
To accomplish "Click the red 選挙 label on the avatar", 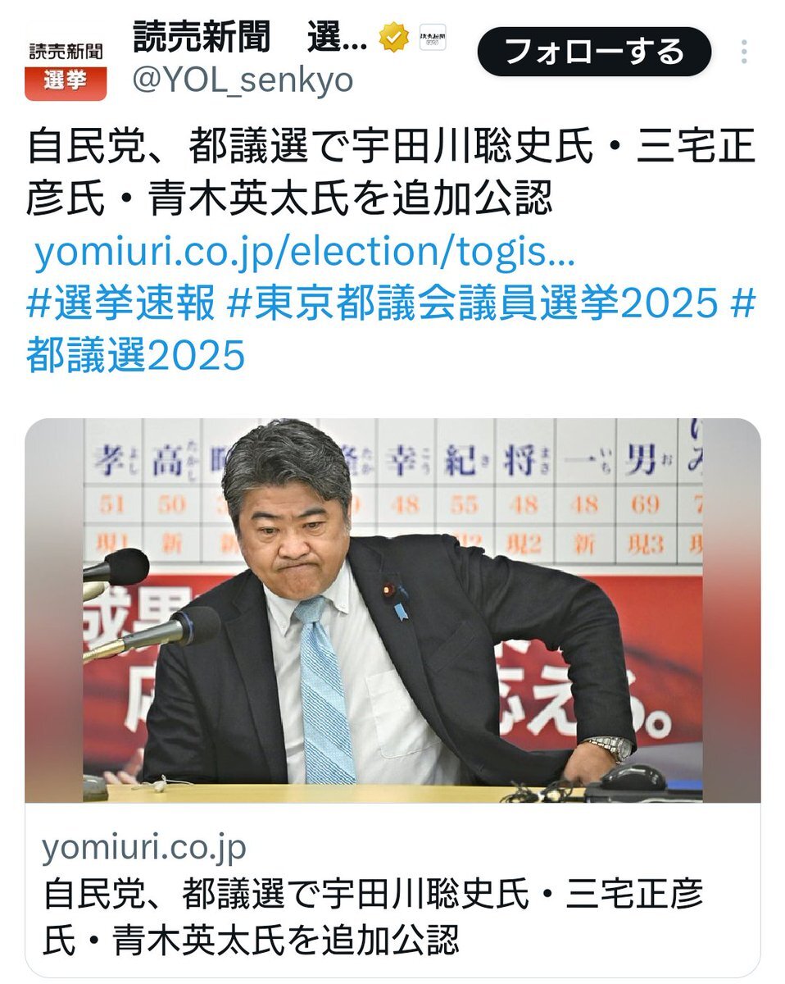I will 66,84.
